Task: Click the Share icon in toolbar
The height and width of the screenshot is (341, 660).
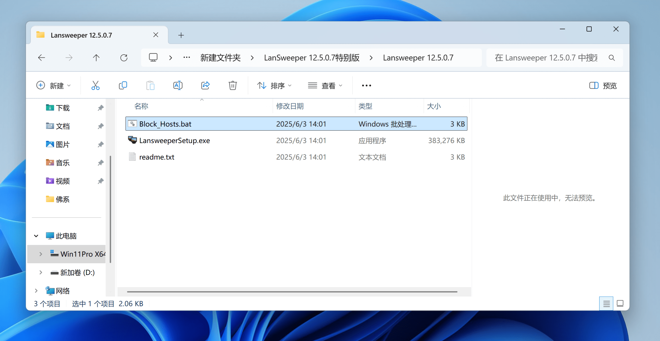Action: (x=205, y=85)
